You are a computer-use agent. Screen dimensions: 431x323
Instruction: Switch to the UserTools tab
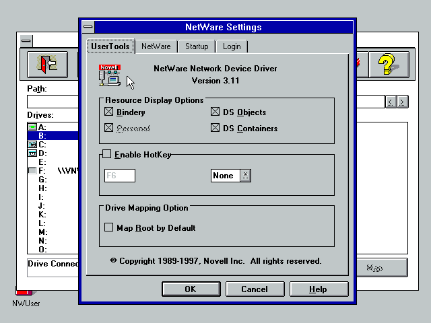click(110, 46)
